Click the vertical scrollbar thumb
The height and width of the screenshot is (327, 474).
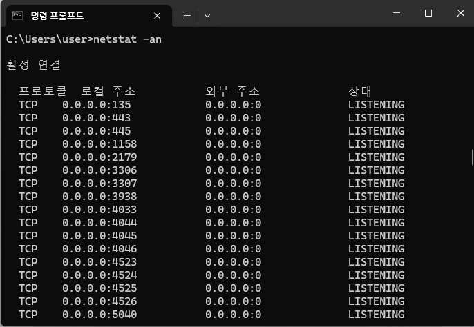pyautogui.click(x=472, y=157)
